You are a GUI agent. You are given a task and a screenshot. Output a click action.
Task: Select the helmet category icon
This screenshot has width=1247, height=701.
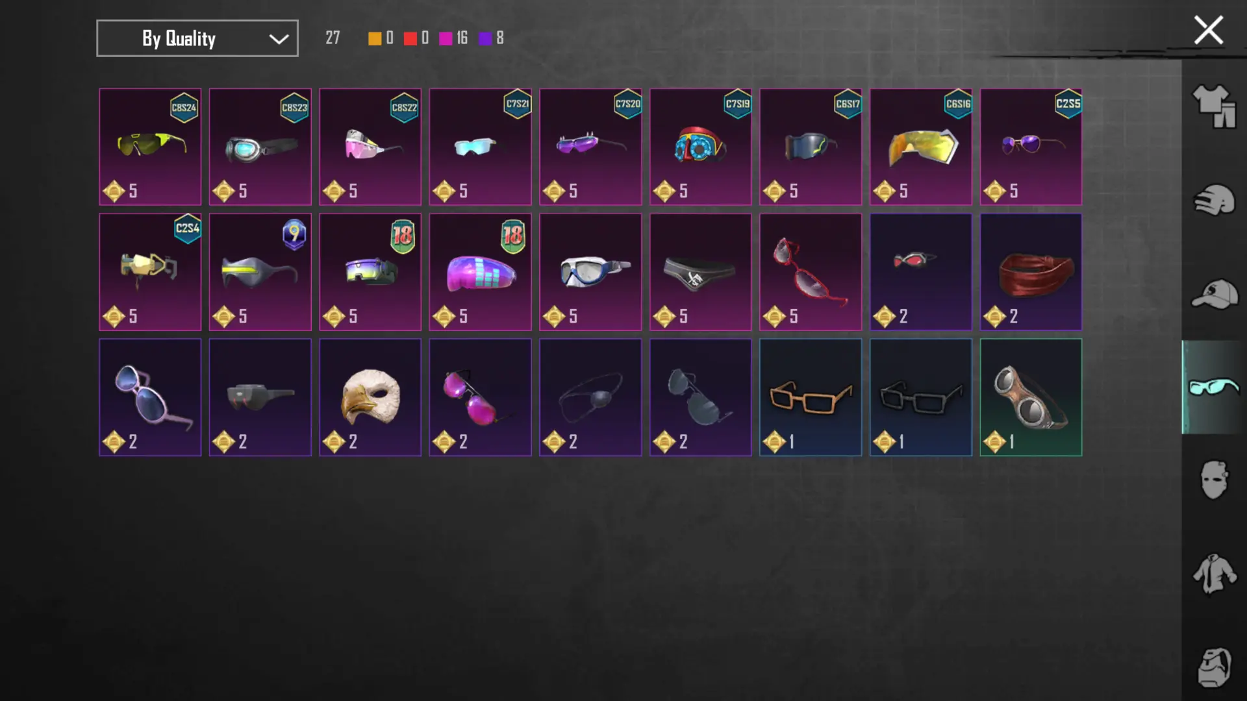tap(1214, 200)
